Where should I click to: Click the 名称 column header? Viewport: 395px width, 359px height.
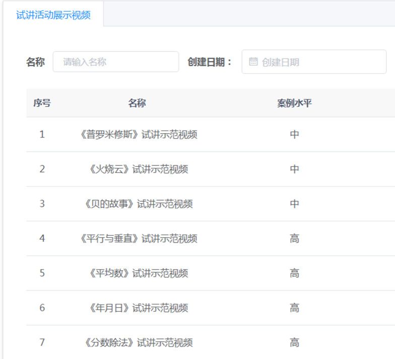tap(137, 103)
